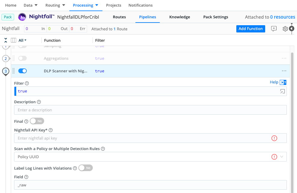Screen dimensions: 297x193
Task: Click the Help panel icon
Action: click(283, 82)
